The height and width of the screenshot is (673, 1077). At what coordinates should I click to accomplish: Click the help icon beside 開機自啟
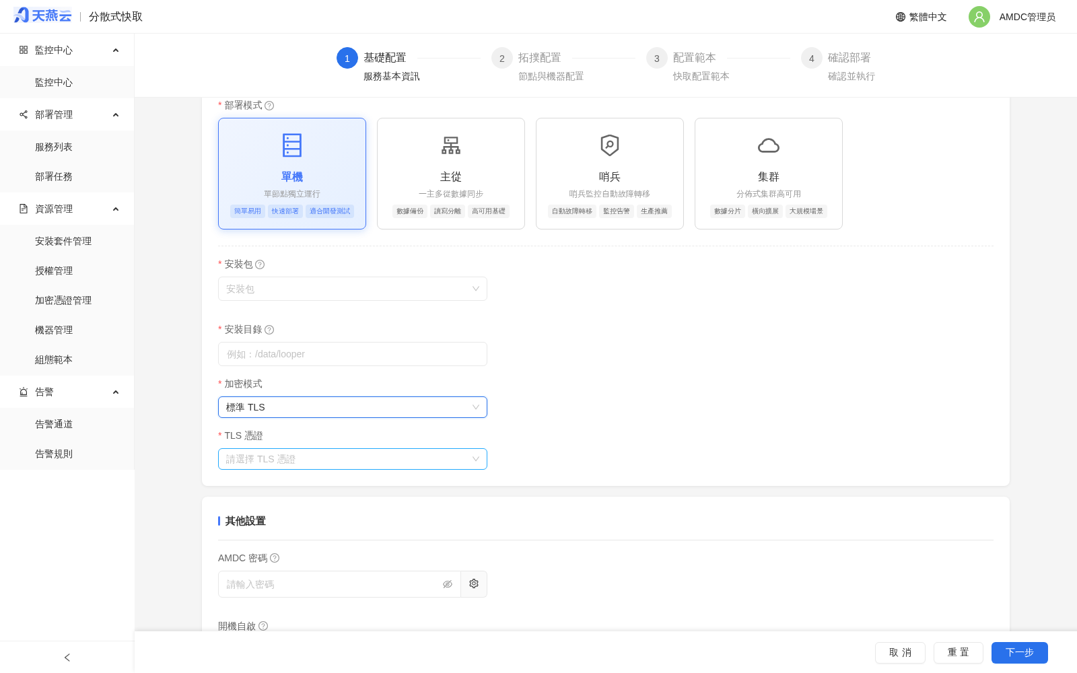(x=263, y=626)
